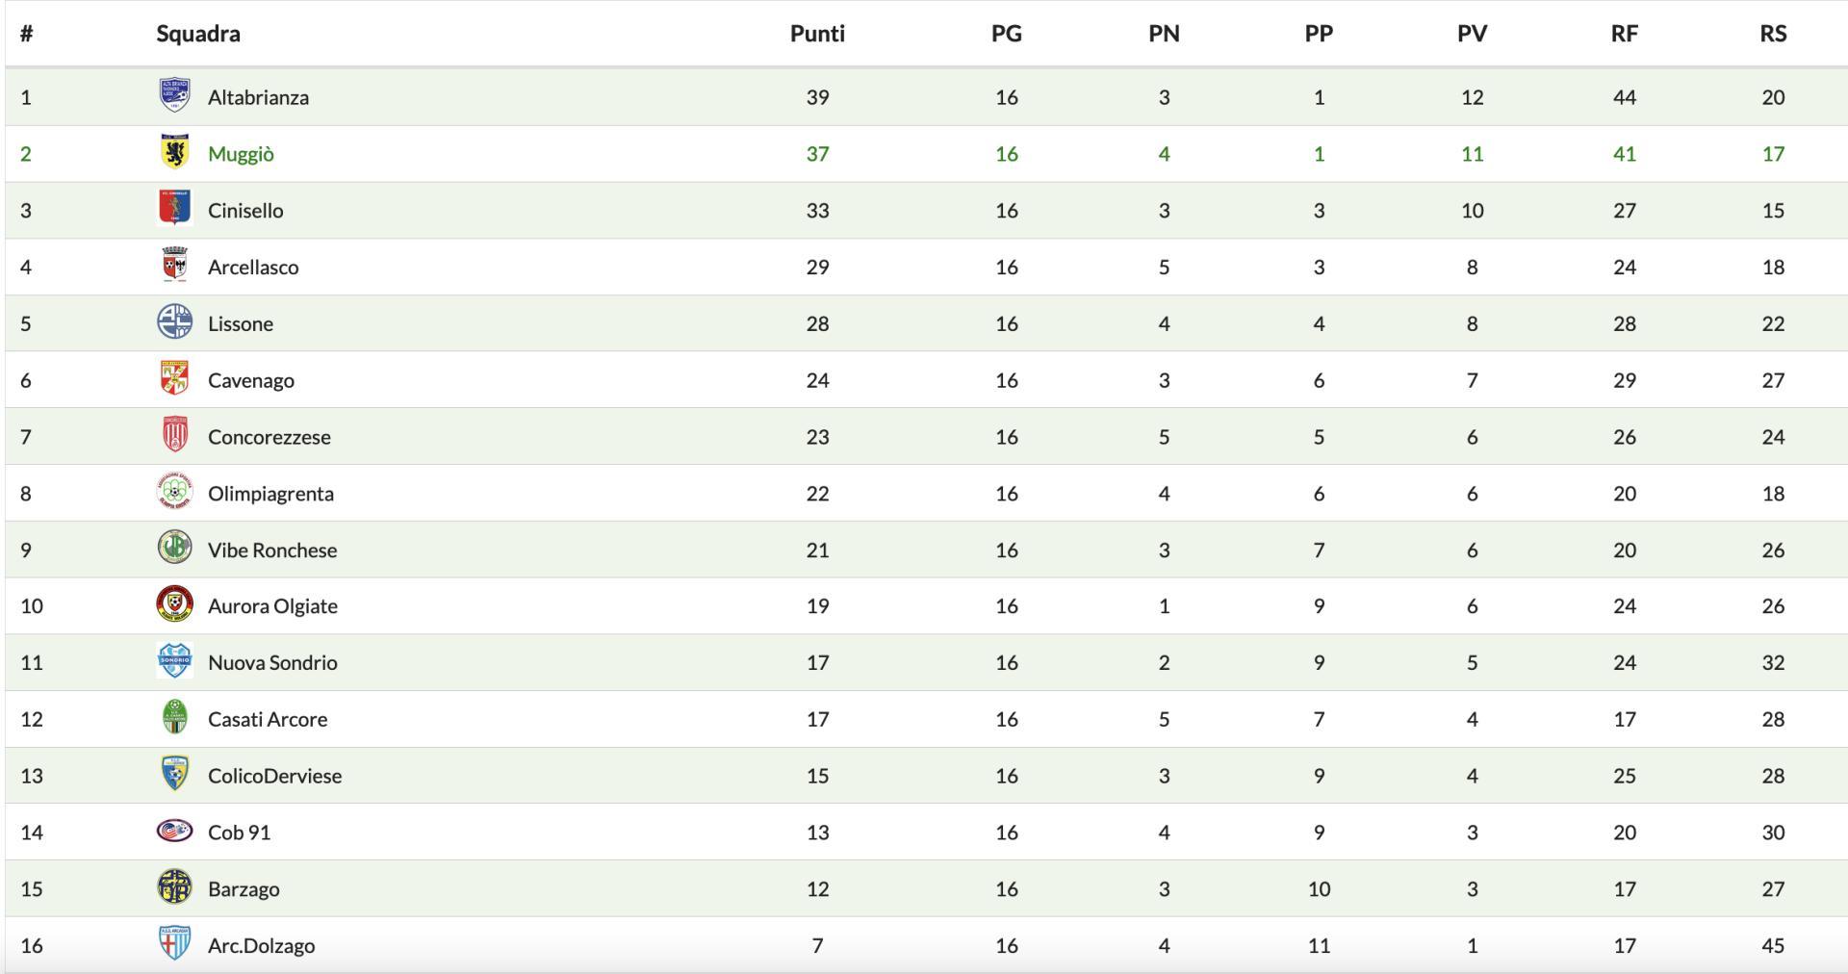
Task: Click the Altabrianza team crest icon
Action: click(174, 96)
